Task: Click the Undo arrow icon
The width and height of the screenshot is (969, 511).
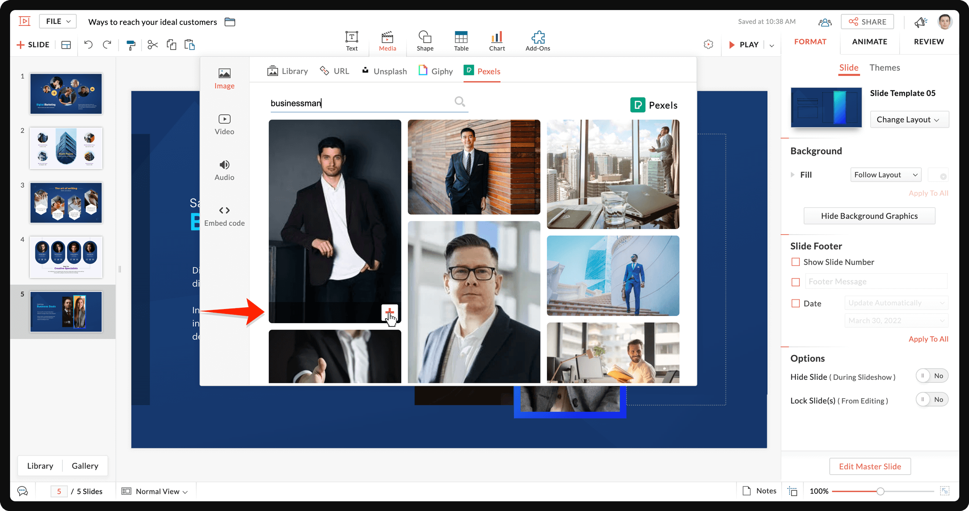Action: point(88,45)
